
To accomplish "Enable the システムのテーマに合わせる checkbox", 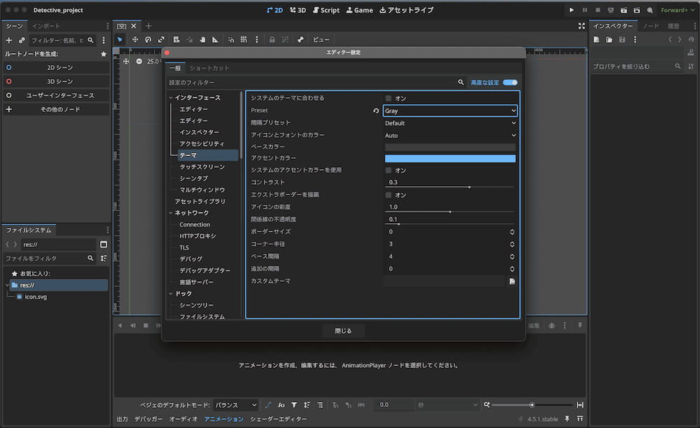I will coord(388,99).
